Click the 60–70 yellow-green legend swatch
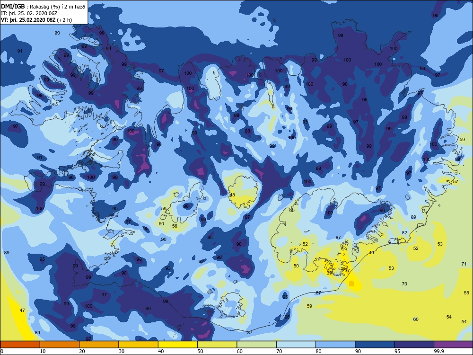 tap(257, 344)
